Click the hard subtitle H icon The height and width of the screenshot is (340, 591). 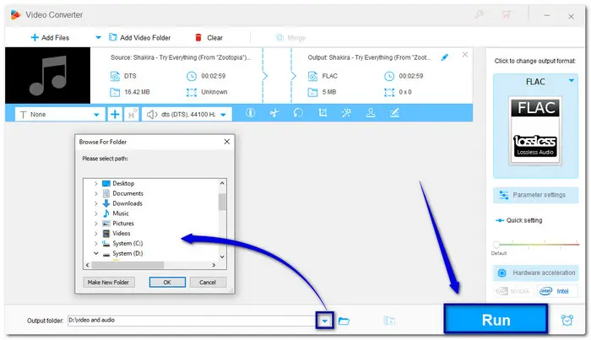click(x=131, y=115)
